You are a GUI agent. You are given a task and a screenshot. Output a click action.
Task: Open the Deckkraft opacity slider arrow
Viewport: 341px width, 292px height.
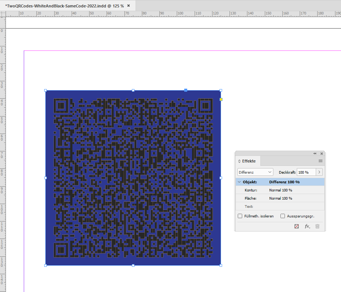point(319,172)
